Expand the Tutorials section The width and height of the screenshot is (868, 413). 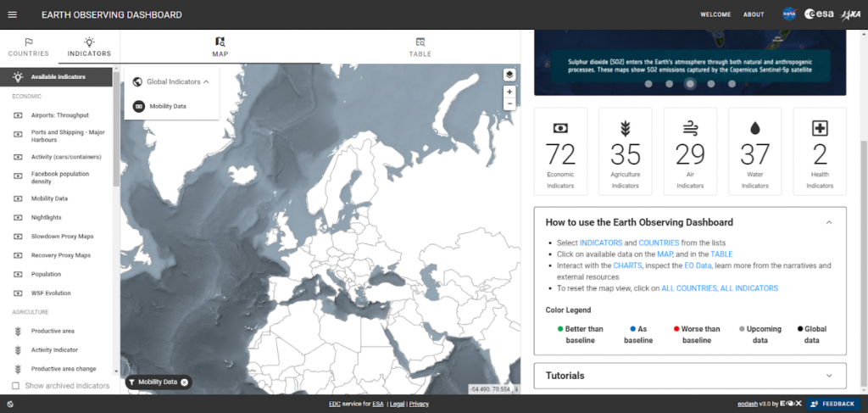click(x=829, y=376)
